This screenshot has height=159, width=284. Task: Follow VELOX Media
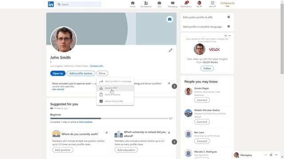[207, 68]
